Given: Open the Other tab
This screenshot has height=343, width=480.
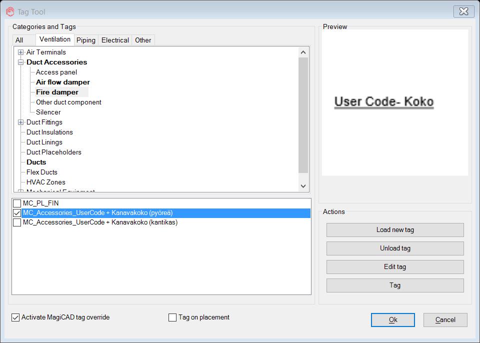Looking at the screenshot, I should tap(143, 40).
